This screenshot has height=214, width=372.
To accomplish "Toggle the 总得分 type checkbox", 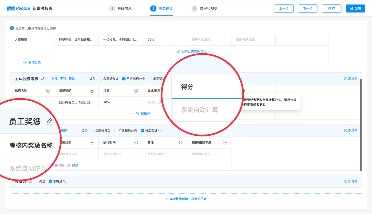I will click(x=50, y=181).
